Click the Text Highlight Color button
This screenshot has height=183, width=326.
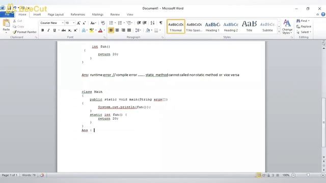[x=92, y=30]
